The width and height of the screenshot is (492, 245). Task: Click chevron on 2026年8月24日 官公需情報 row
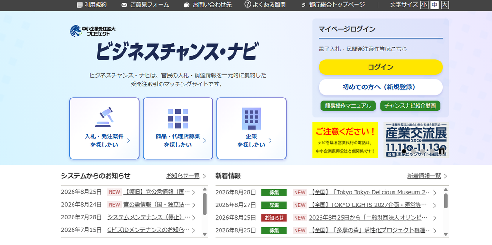pos(194,205)
